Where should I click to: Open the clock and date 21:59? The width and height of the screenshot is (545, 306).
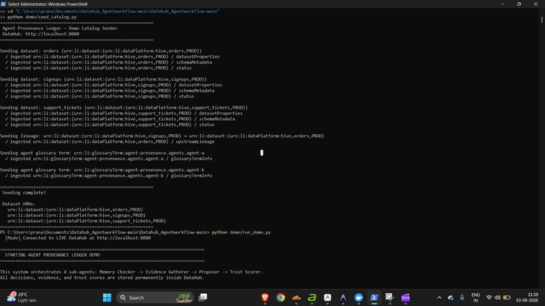click(x=527, y=297)
